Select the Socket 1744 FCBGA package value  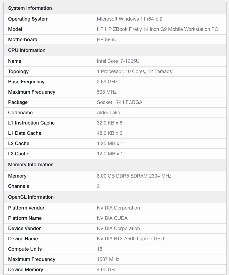pyautogui.click(x=120, y=102)
